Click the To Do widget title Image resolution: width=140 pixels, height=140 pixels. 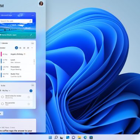click(3, 85)
